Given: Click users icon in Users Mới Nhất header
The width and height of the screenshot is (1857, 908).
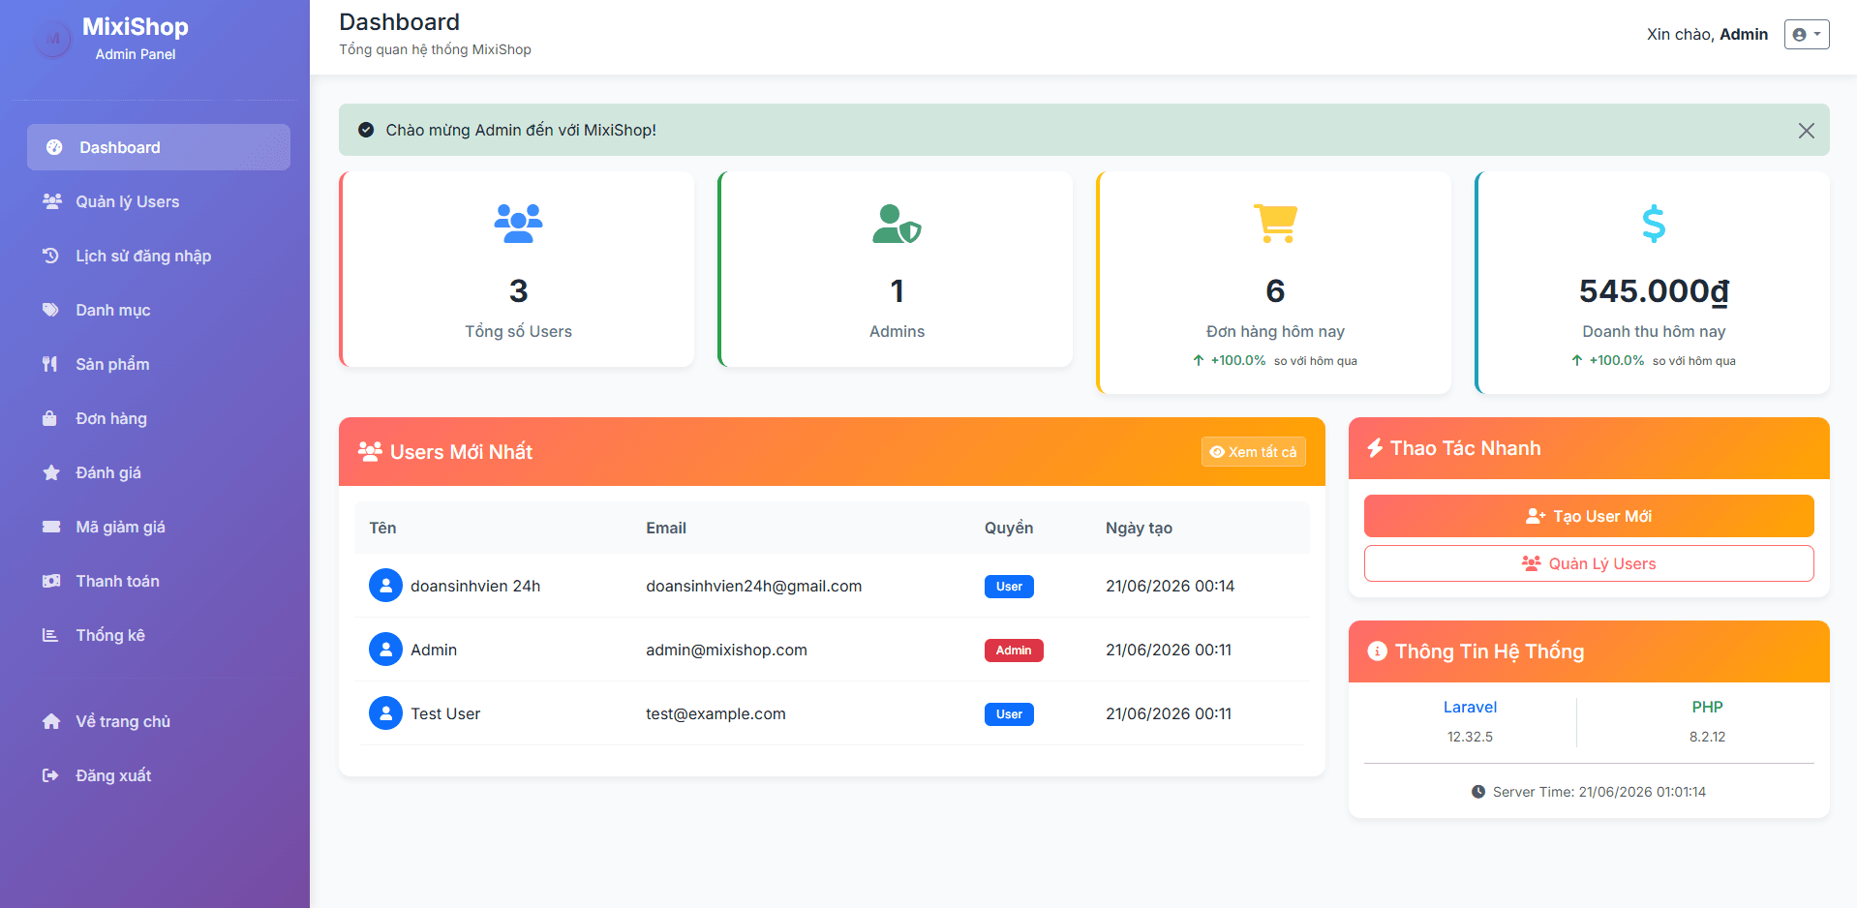Looking at the screenshot, I should tap(370, 451).
